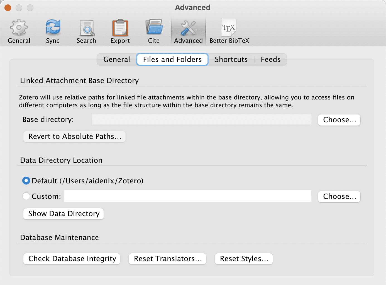Switch to the General sub-tab
The height and width of the screenshot is (285, 386).
tap(117, 59)
